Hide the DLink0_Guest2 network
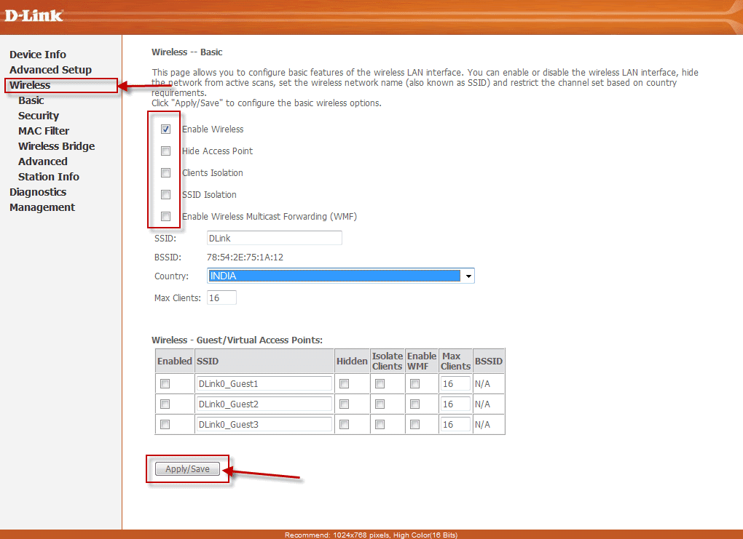Image resolution: width=743 pixels, height=539 pixels. tap(343, 404)
